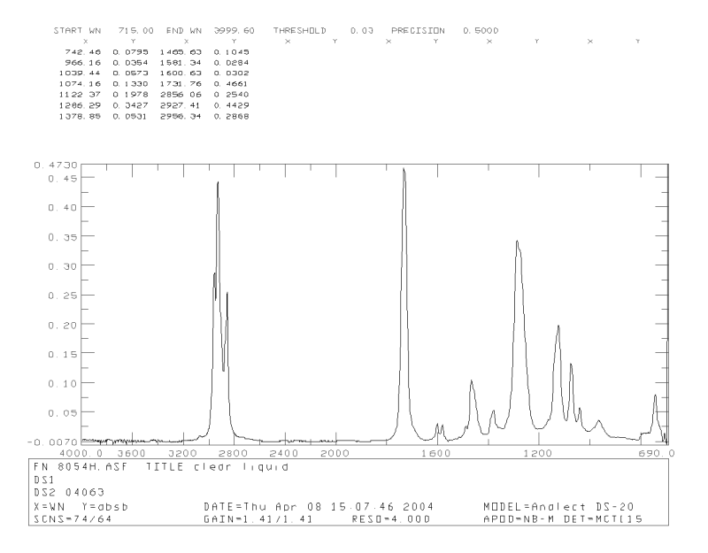The width and height of the screenshot is (708, 553).
Task: Click the 0.15 y-axis label
Action: click(x=63, y=355)
